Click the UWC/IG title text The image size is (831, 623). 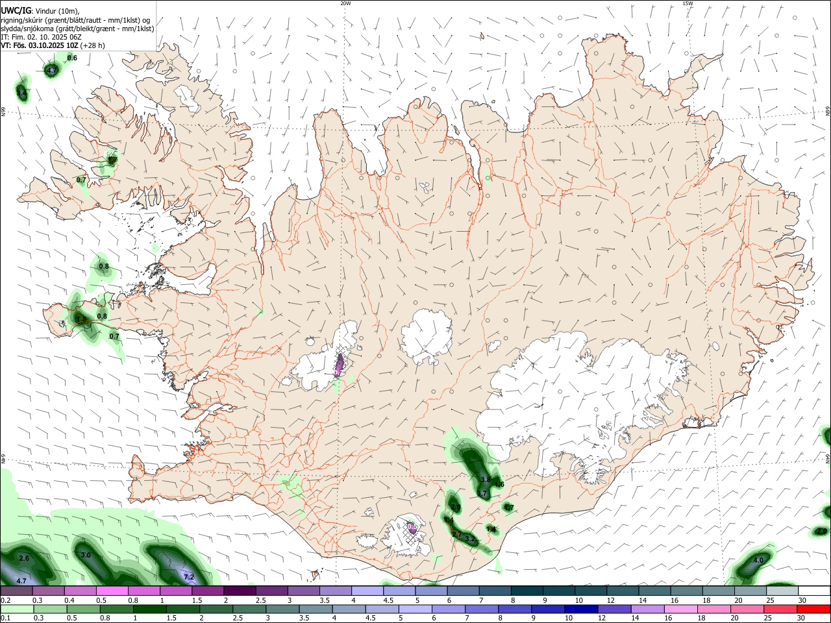pos(16,10)
